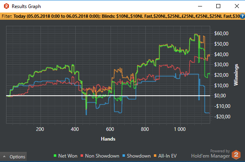Click the Hands axis title
This screenshot has width=245, height=162.
click(x=108, y=139)
